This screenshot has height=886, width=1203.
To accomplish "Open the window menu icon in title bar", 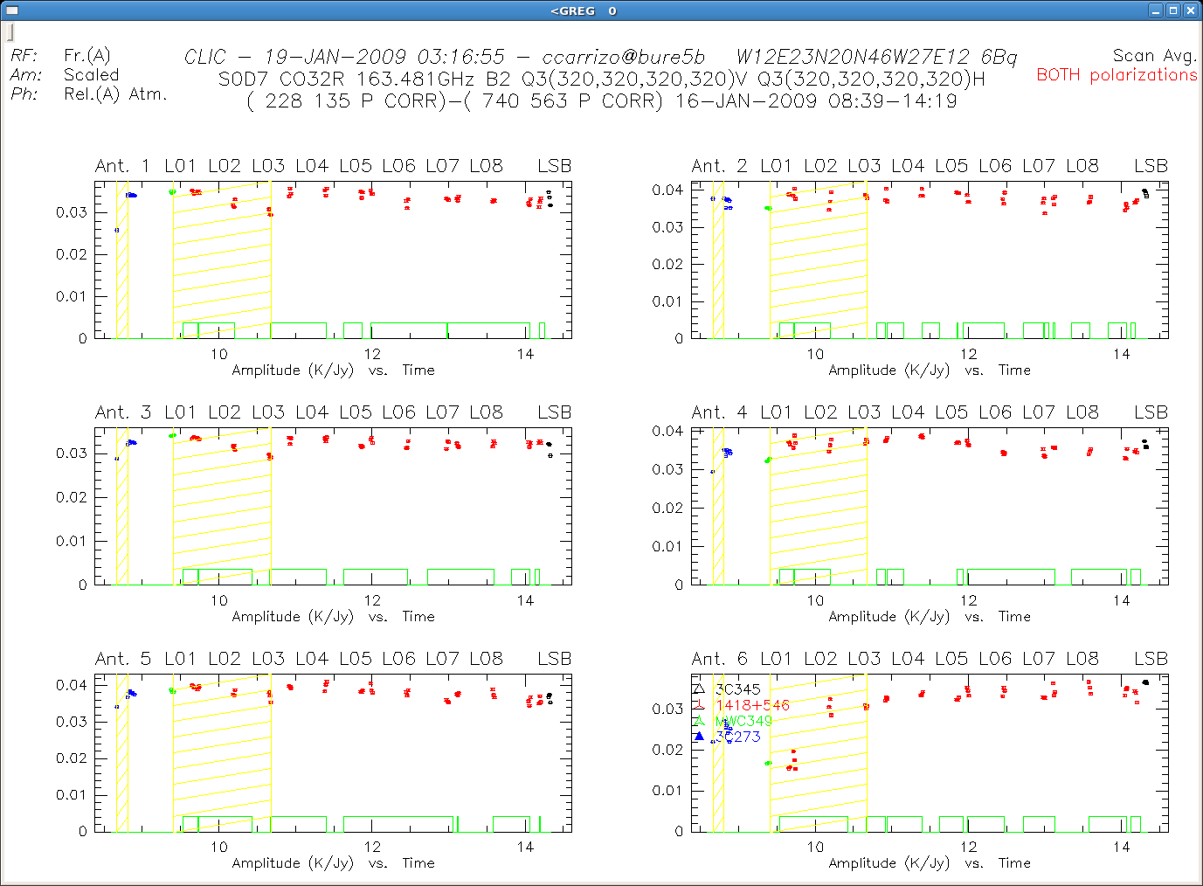I will tap(12, 10).
